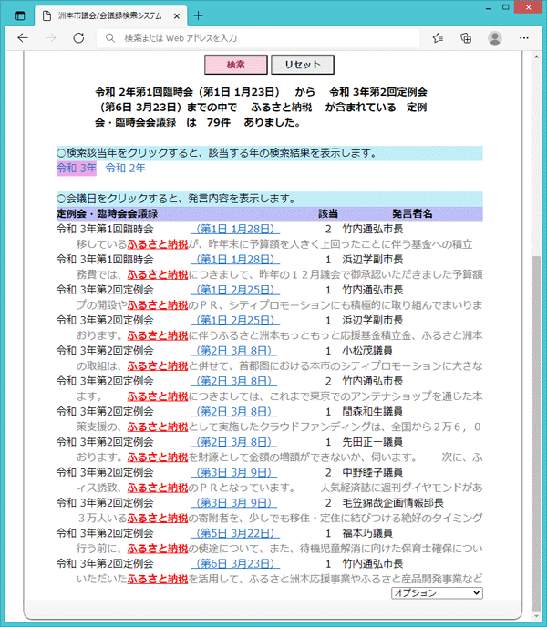
Task: Click 定例会・臨時会会議録 column header
Action: point(107,214)
